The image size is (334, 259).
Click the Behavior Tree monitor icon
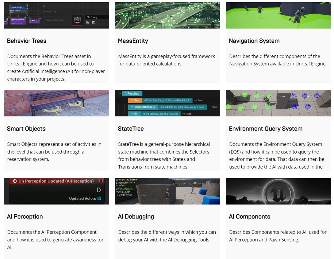pyautogui.click(x=77, y=20)
